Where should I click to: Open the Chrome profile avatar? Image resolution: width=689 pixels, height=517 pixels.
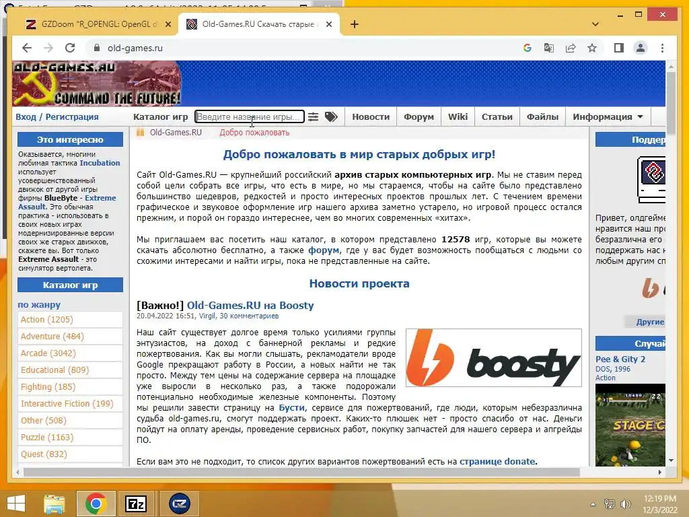641,48
